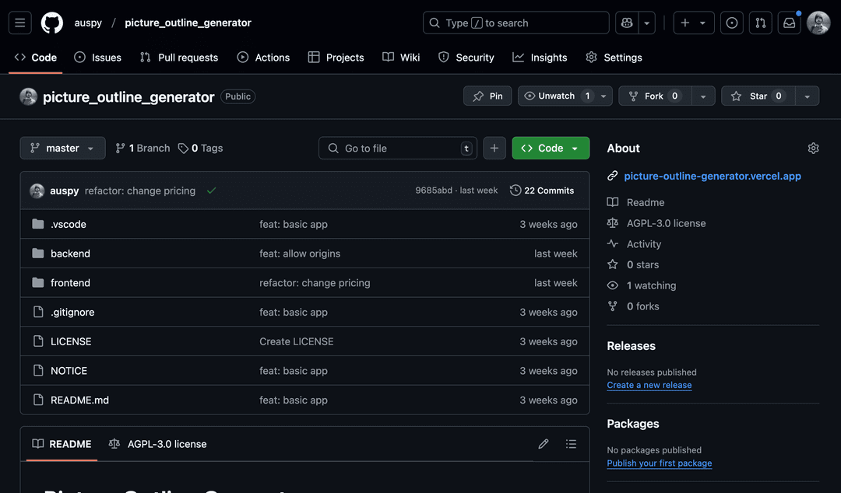Click Publish your first package link
The width and height of the screenshot is (841, 493).
point(660,463)
